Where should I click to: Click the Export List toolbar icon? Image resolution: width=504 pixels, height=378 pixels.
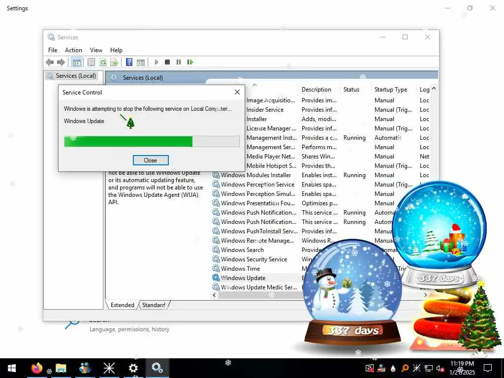pos(114,62)
